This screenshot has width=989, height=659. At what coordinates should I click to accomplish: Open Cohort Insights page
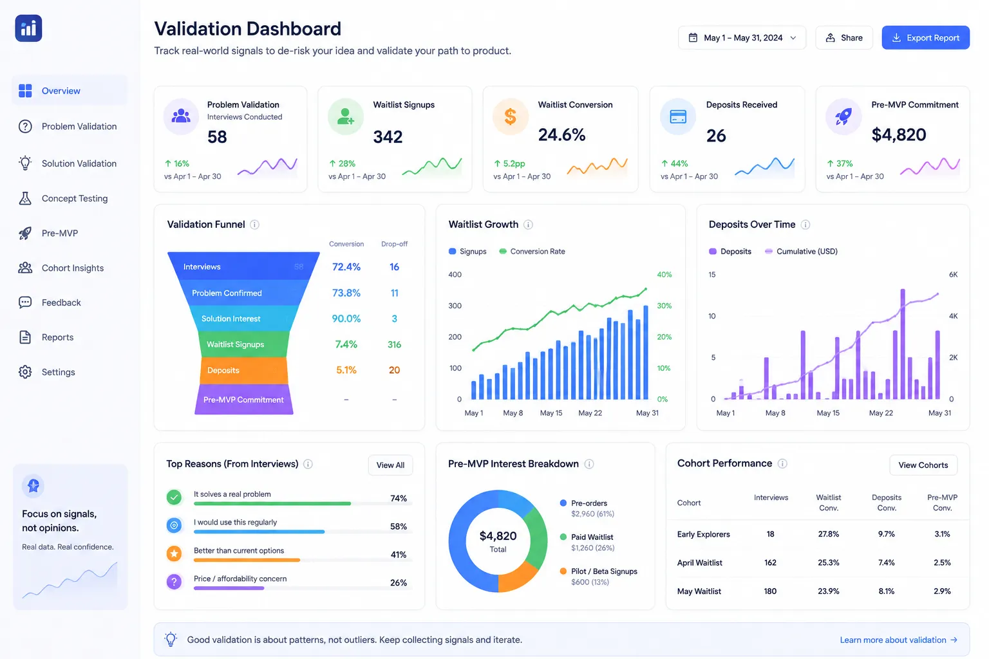[70, 268]
